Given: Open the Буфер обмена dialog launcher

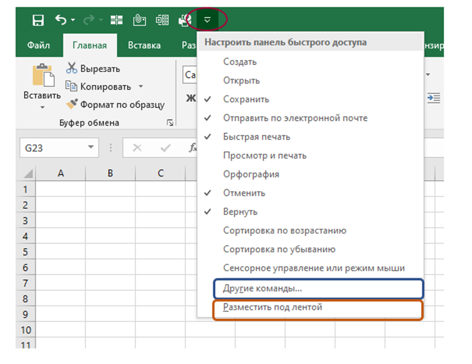Looking at the screenshot, I should coord(170,122).
